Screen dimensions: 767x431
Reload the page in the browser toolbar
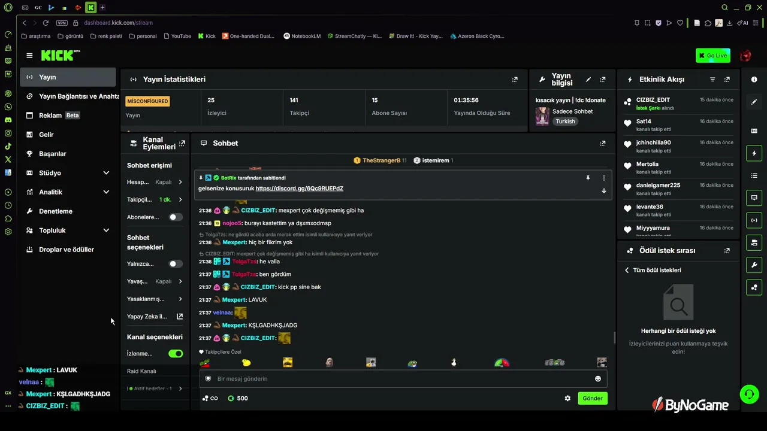pos(46,23)
